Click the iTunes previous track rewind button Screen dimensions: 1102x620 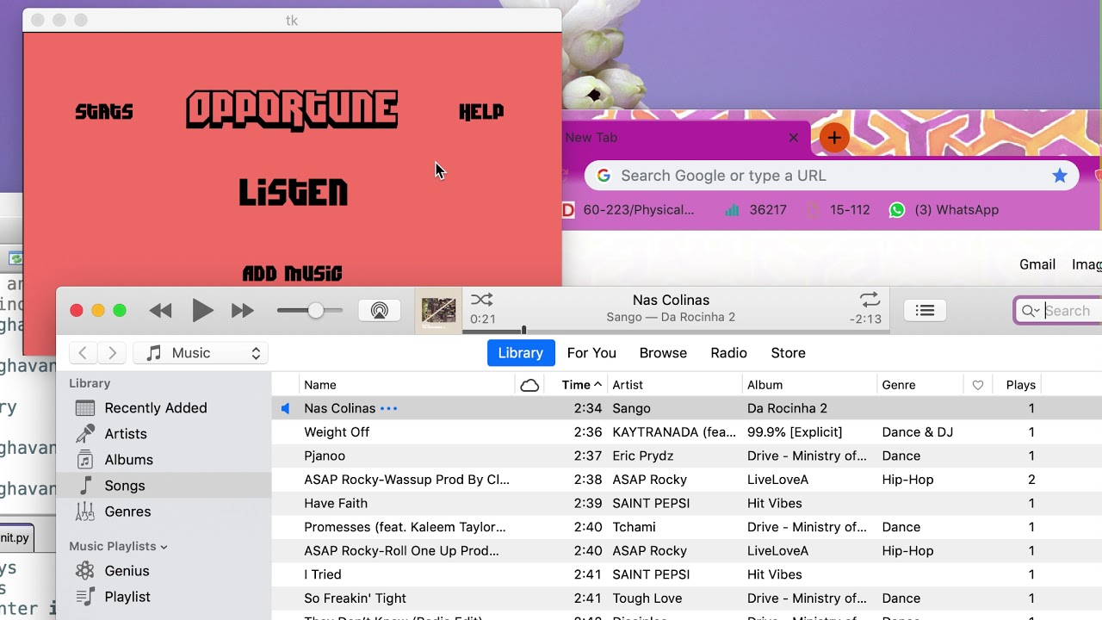(160, 311)
